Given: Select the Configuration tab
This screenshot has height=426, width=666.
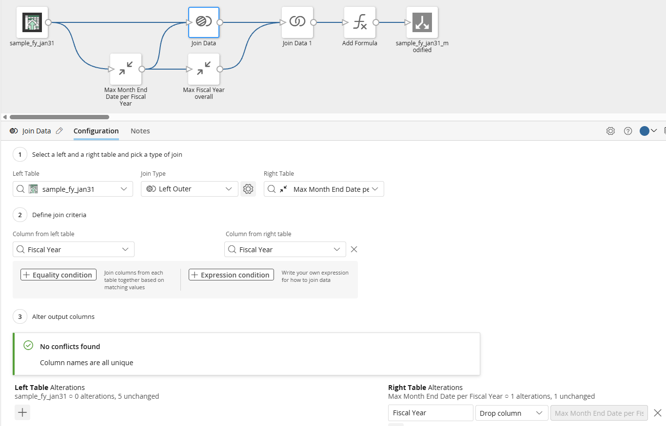Looking at the screenshot, I should point(96,131).
